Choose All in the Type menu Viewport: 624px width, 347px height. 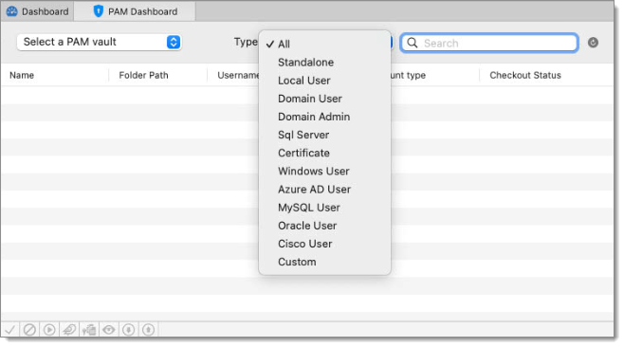click(324, 45)
